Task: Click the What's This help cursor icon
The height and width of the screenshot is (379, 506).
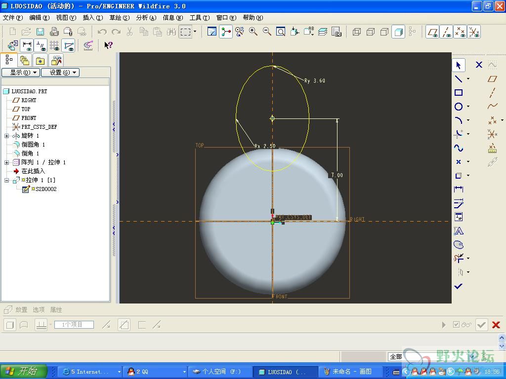Action: [x=108, y=45]
